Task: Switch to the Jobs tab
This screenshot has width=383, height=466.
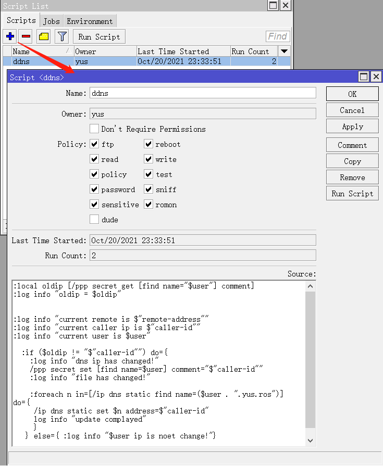Action: click(51, 21)
